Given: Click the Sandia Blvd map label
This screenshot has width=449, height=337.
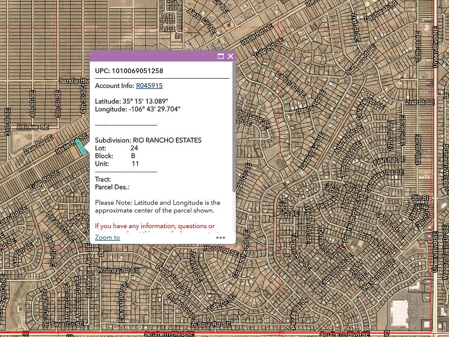Looking at the screenshot, I should pyautogui.click(x=74, y=81).
